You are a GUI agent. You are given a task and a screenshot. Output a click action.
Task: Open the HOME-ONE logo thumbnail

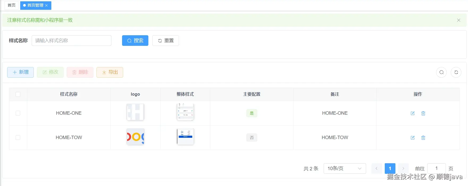135,112
